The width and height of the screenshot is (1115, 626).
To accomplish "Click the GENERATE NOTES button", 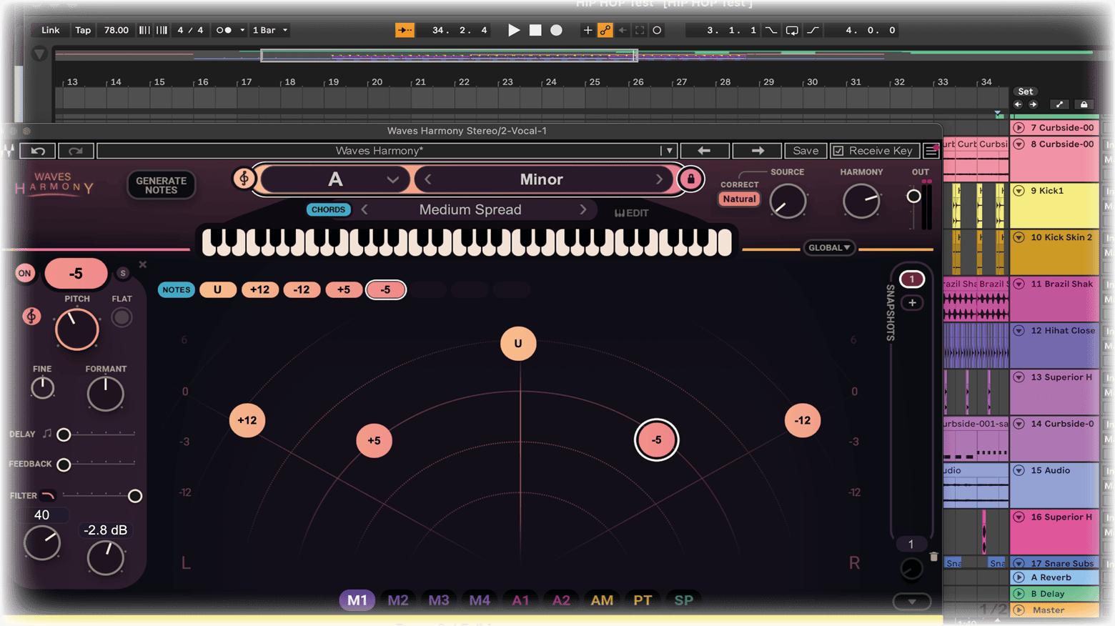I will pyautogui.click(x=161, y=185).
